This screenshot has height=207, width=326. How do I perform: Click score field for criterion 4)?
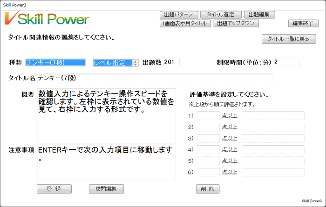point(208,149)
